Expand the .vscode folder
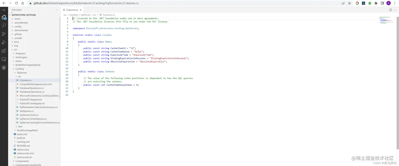Screen dimensions: 399x166 click(35, 38)
